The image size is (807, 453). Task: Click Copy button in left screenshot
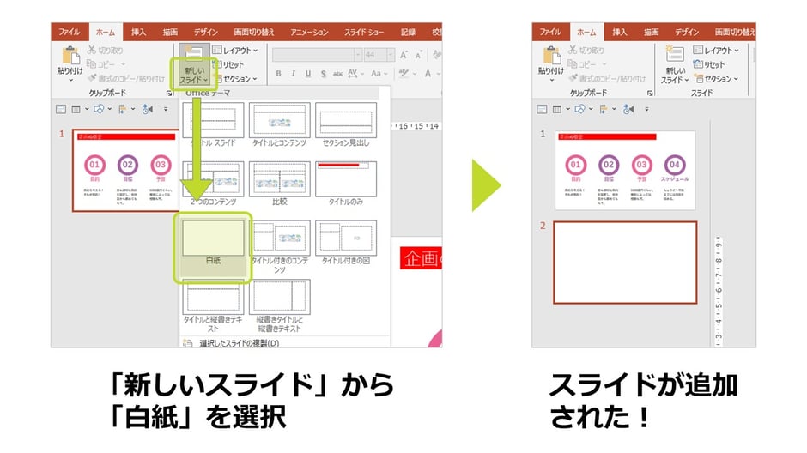[x=106, y=64]
